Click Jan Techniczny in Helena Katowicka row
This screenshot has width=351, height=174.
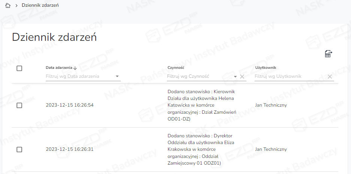tap(271, 105)
